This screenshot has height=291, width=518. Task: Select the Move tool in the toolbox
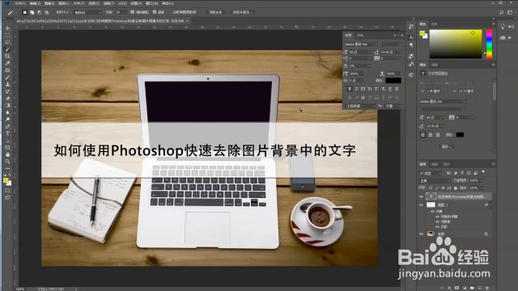7,28
